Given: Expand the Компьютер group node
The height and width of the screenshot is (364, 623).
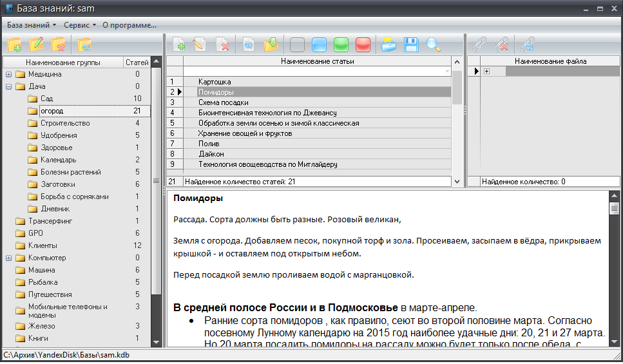Looking at the screenshot, I should pos(8,258).
